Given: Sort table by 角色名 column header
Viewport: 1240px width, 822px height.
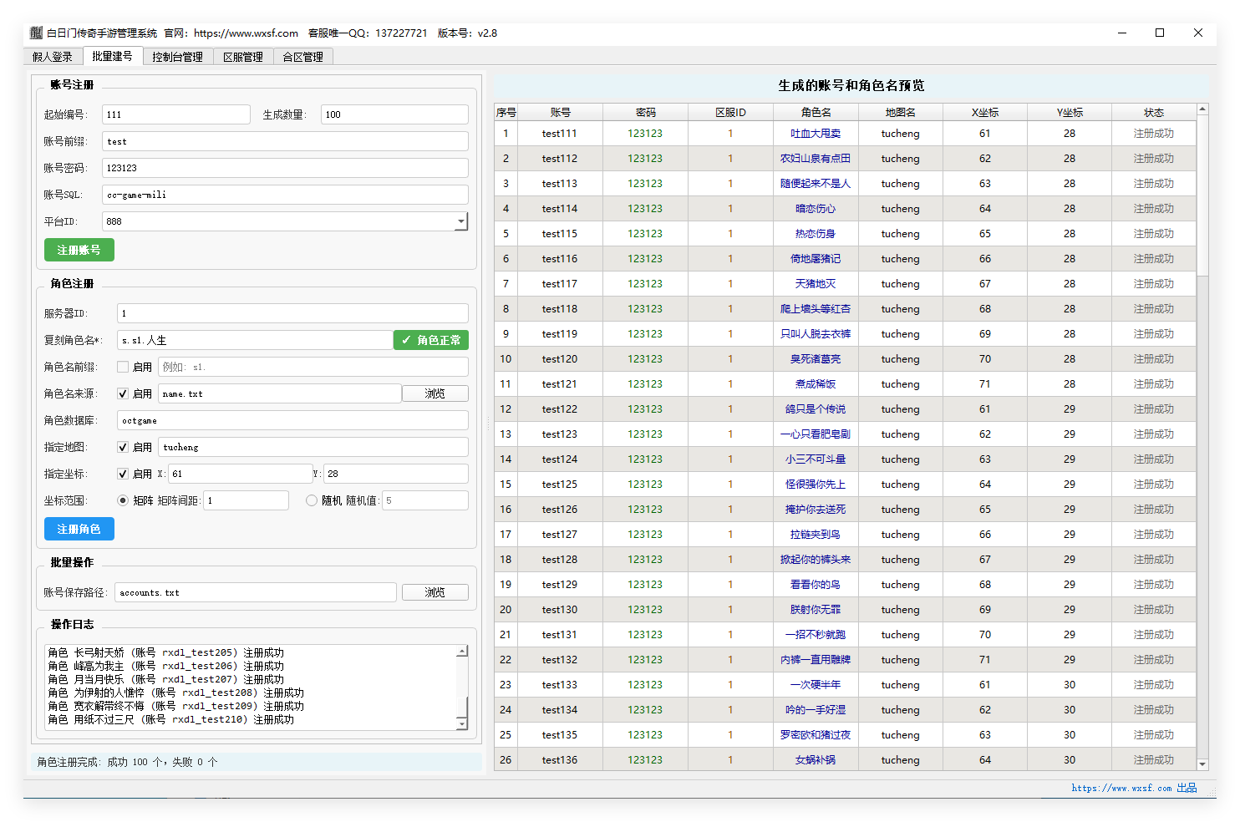Looking at the screenshot, I should (x=816, y=112).
